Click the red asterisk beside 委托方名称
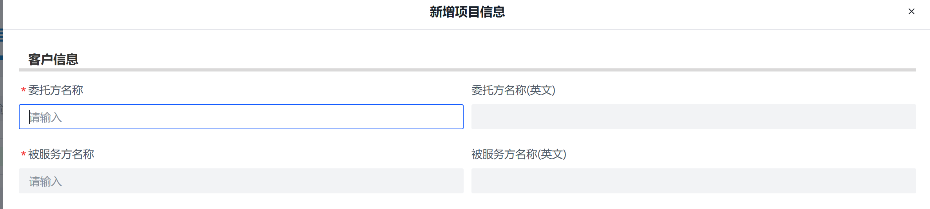This screenshot has height=209, width=930. 24,91
